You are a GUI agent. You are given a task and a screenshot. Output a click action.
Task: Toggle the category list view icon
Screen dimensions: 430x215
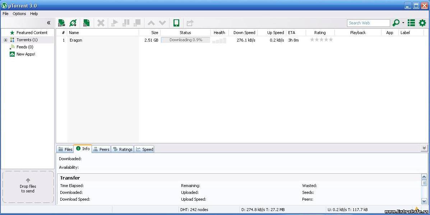411,23
